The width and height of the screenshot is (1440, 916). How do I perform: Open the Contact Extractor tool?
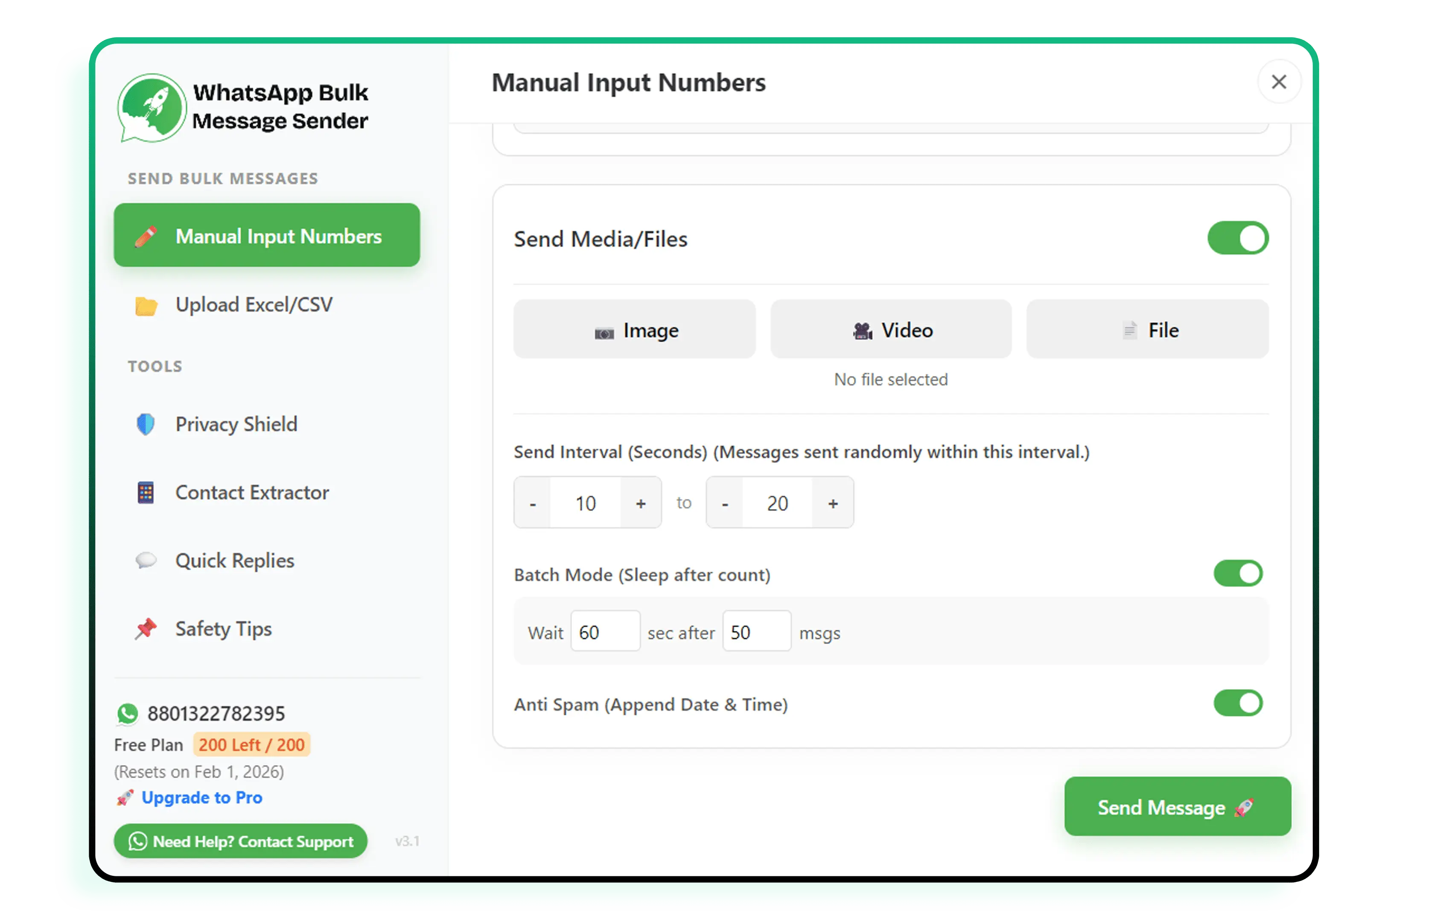pos(252,493)
